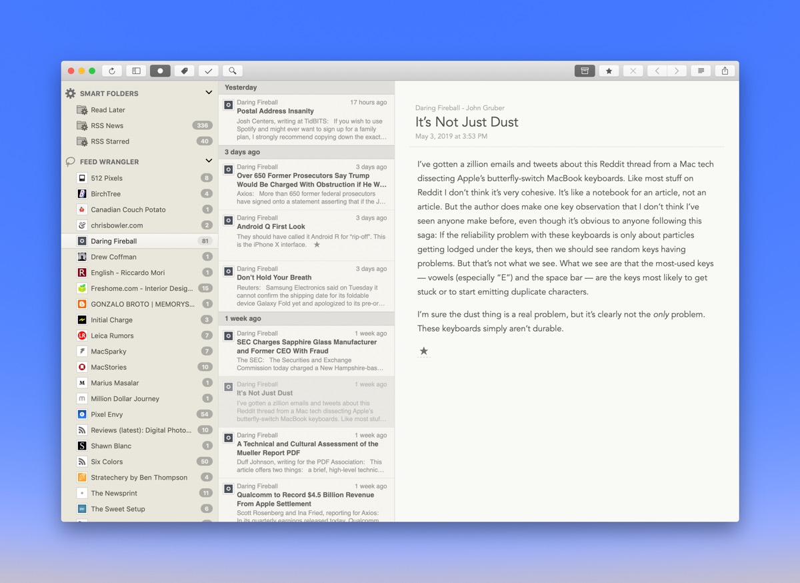Click the Marius Masalar feed icon
Screen dimensions: 800x583
(82, 383)
